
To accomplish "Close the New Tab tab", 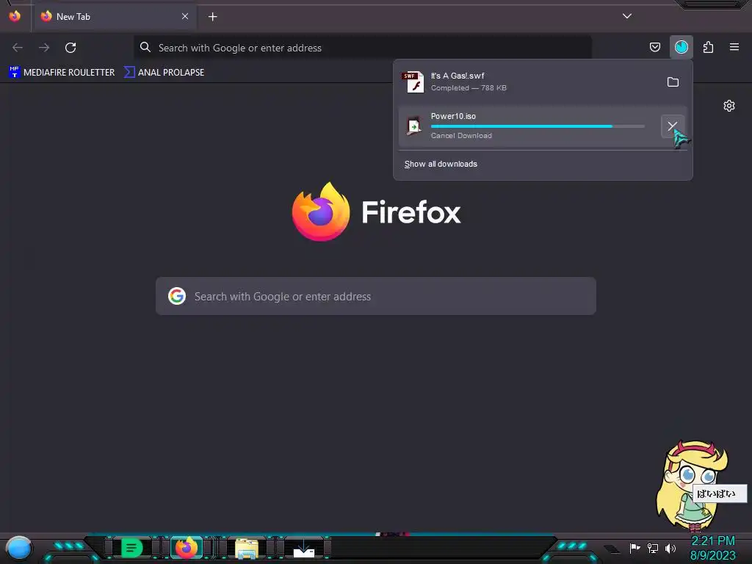I will coord(184,16).
